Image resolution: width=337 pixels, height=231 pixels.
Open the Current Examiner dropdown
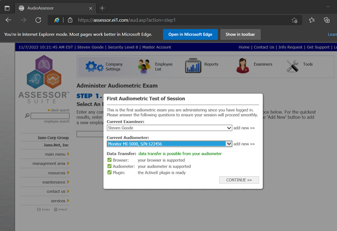169,128
